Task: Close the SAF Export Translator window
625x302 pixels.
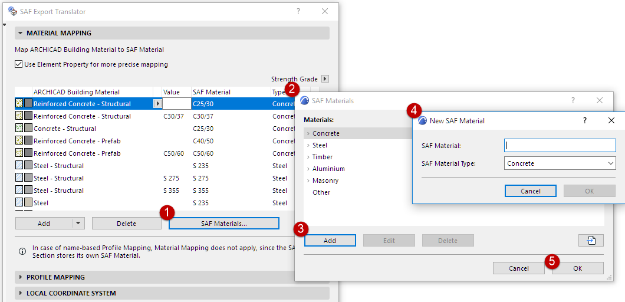Action: tap(325, 12)
